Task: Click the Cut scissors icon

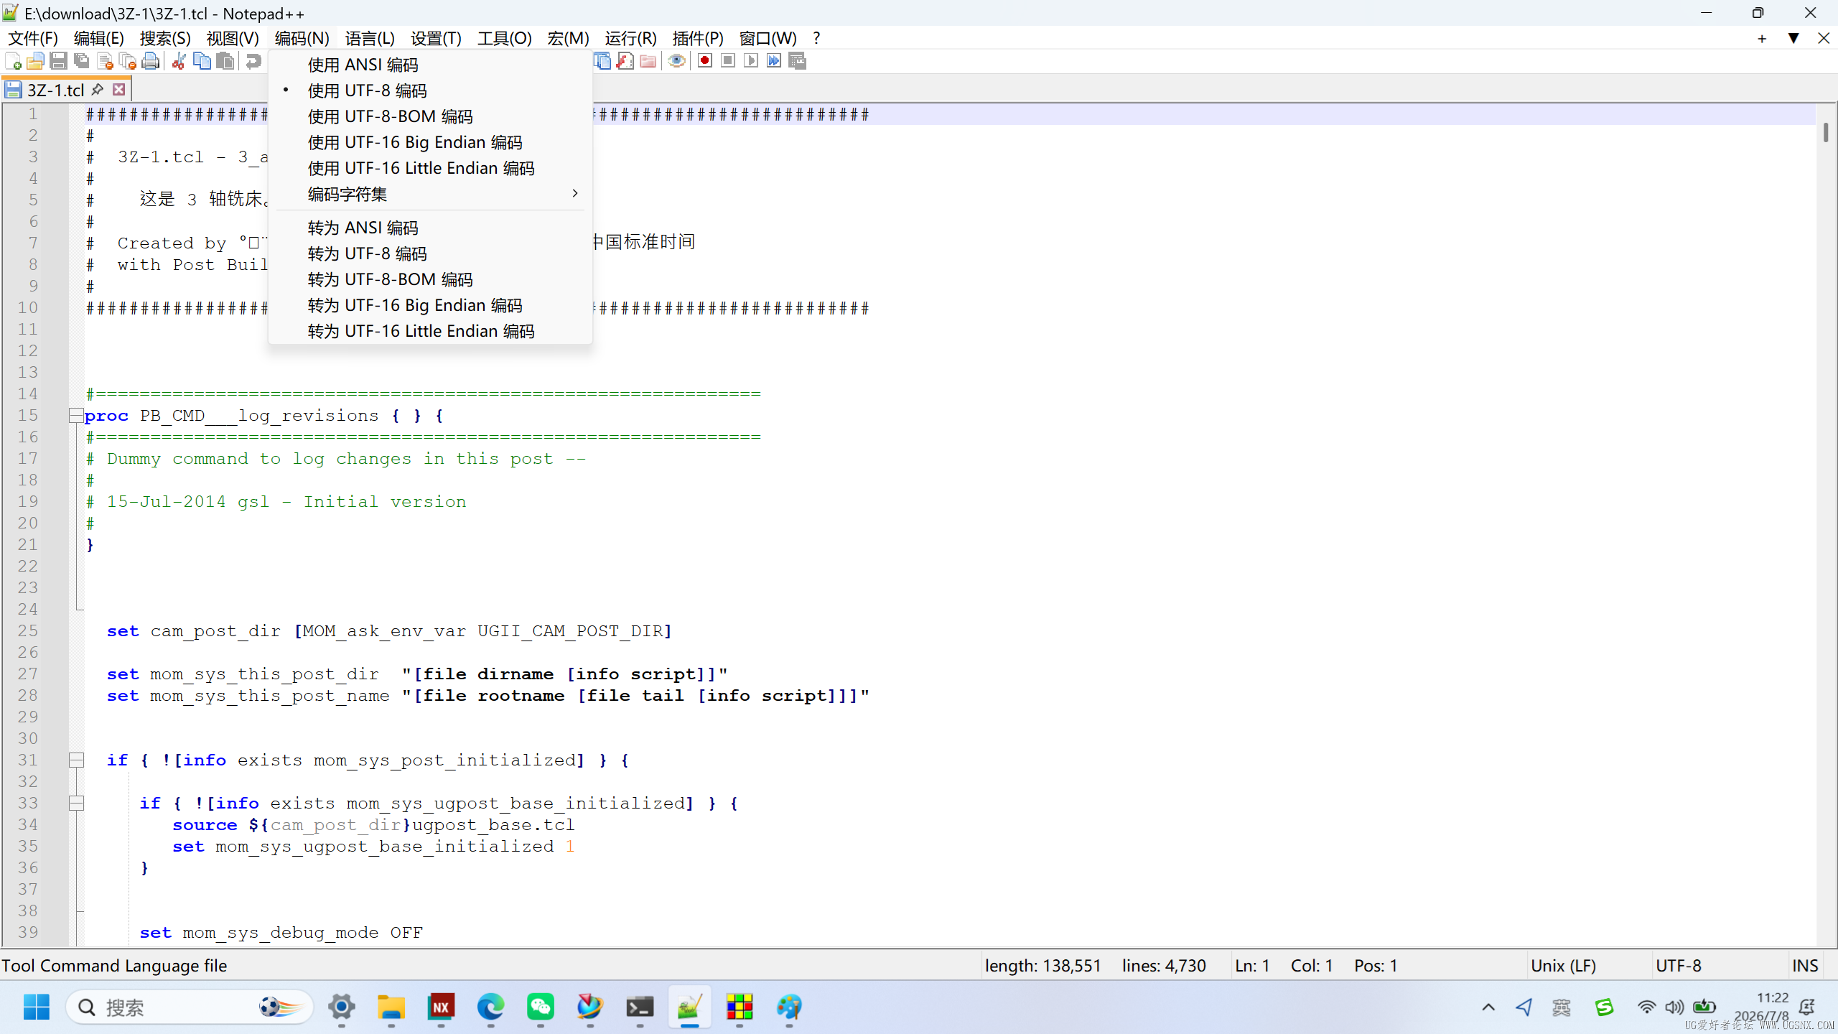Action: pyautogui.click(x=179, y=62)
